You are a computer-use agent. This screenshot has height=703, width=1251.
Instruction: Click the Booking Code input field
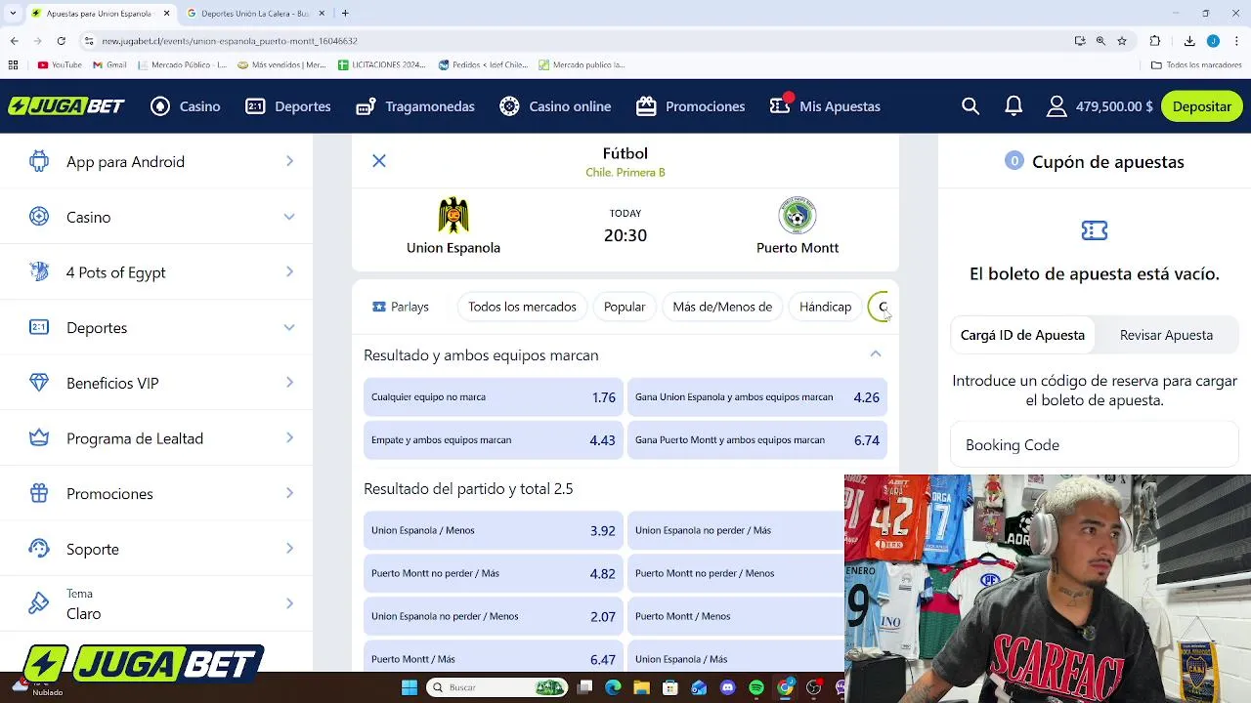(x=1095, y=445)
